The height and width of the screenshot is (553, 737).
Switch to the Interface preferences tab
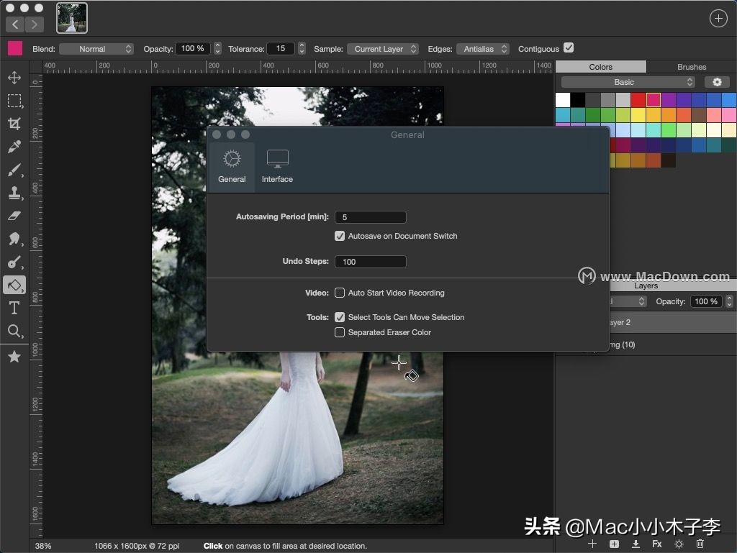277,165
